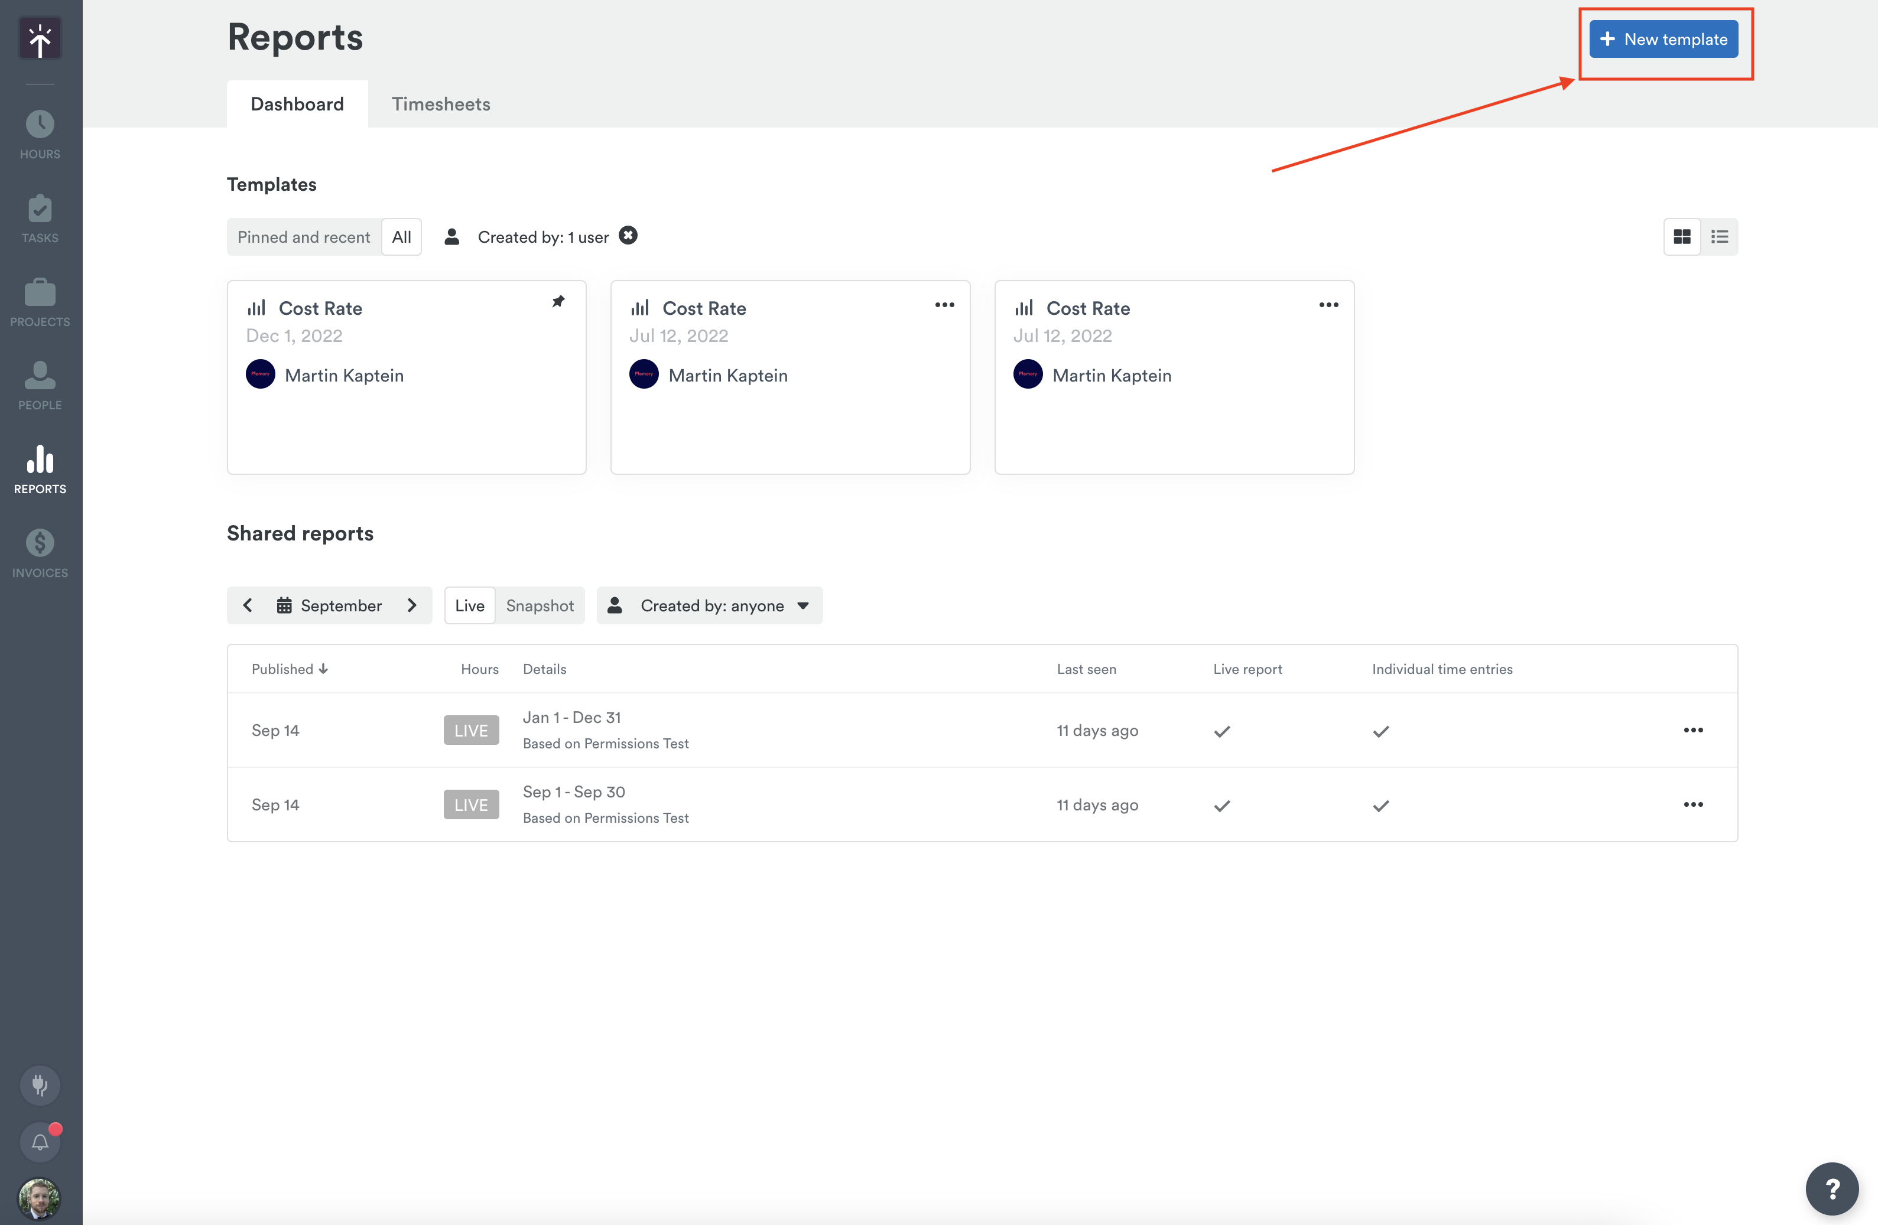
Task: Select Pinned and recent templates filter
Action: coord(304,237)
